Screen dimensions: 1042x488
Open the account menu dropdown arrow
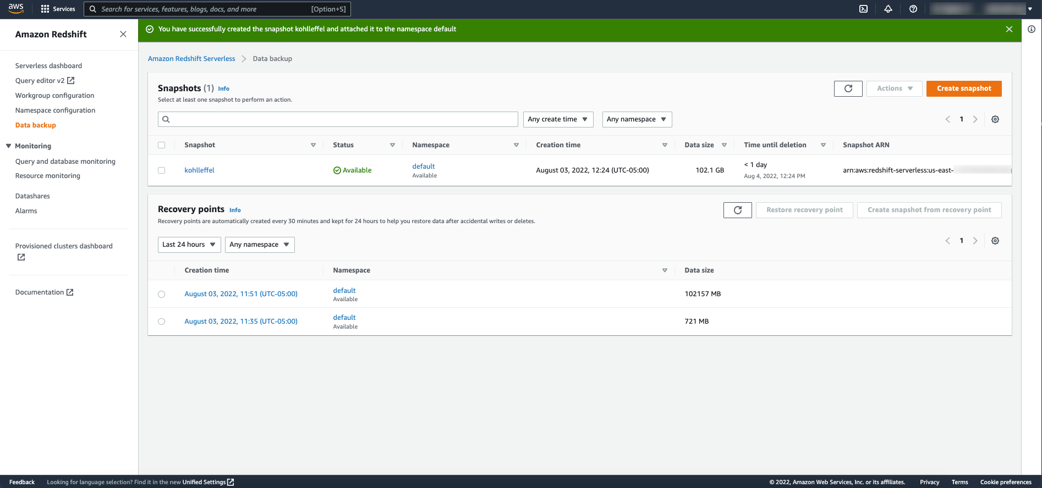coord(1030,9)
